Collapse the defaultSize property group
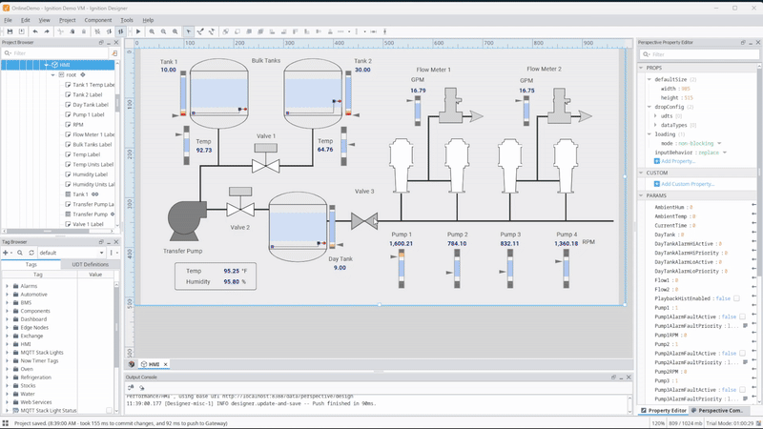The image size is (763, 429). pos(650,79)
